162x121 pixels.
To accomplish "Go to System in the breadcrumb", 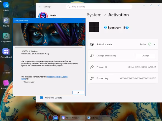I will (94, 15).
